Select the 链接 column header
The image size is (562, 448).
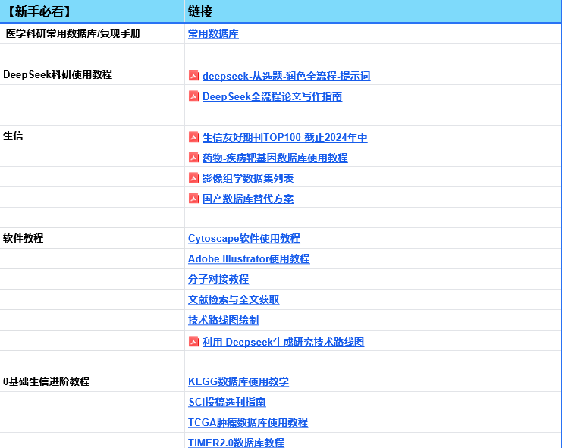373,11
